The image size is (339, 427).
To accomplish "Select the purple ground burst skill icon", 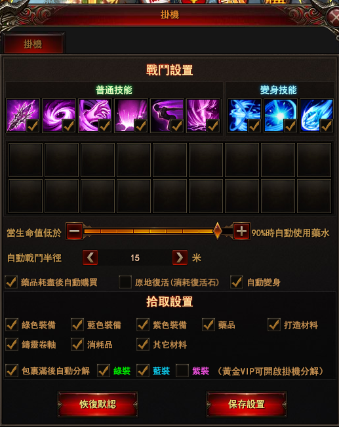I will tap(131, 115).
